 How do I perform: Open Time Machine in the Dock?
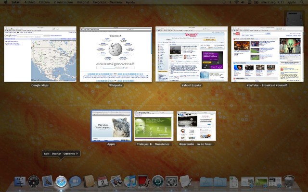[x=158, y=181]
